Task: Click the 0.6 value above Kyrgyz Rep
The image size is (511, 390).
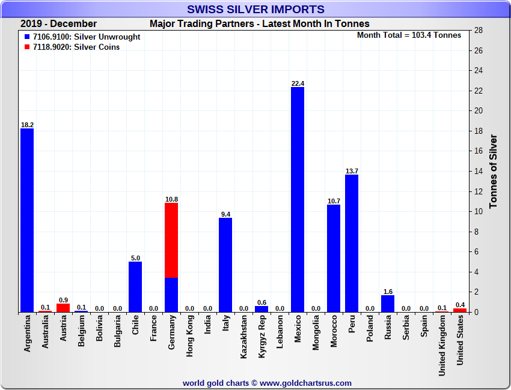Action: tap(262, 302)
